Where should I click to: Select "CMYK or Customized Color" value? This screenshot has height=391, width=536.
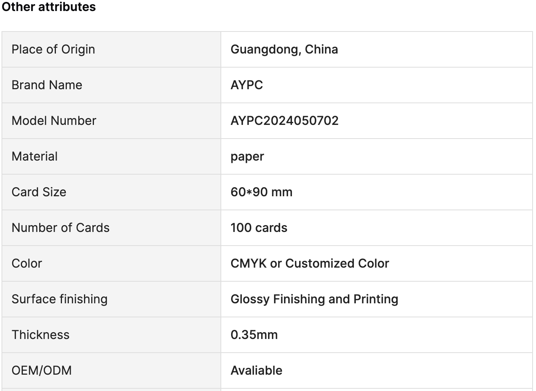click(309, 263)
